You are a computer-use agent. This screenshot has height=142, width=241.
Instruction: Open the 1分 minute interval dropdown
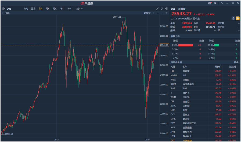tap(79, 9)
